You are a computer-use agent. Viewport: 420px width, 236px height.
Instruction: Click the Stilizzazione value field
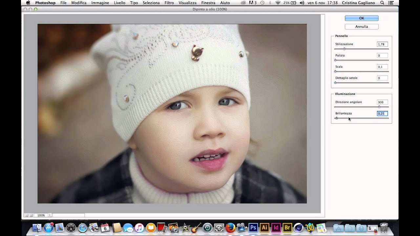point(382,44)
